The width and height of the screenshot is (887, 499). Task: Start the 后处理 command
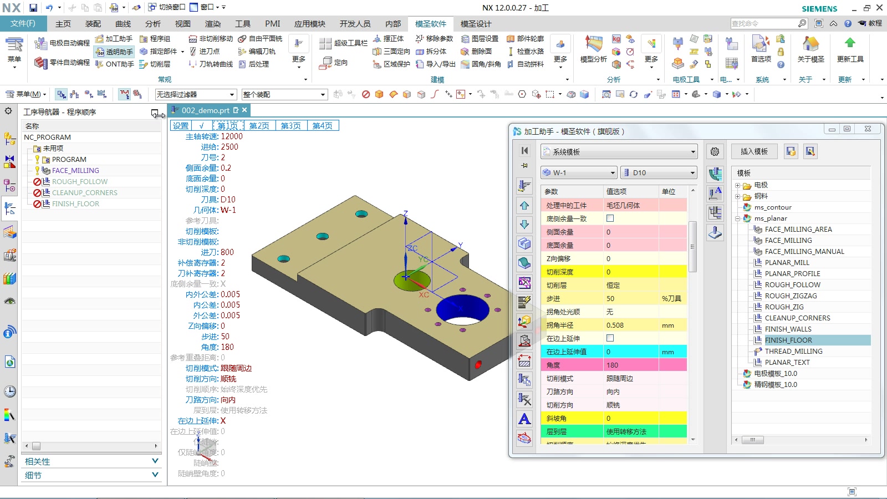254,64
